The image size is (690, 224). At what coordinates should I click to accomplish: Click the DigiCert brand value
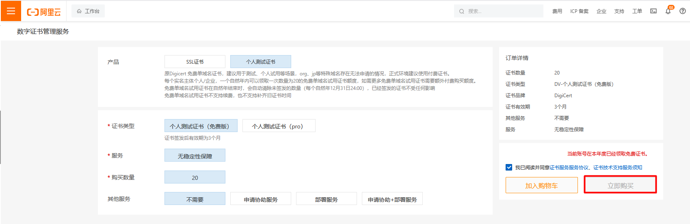click(x=563, y=96)
